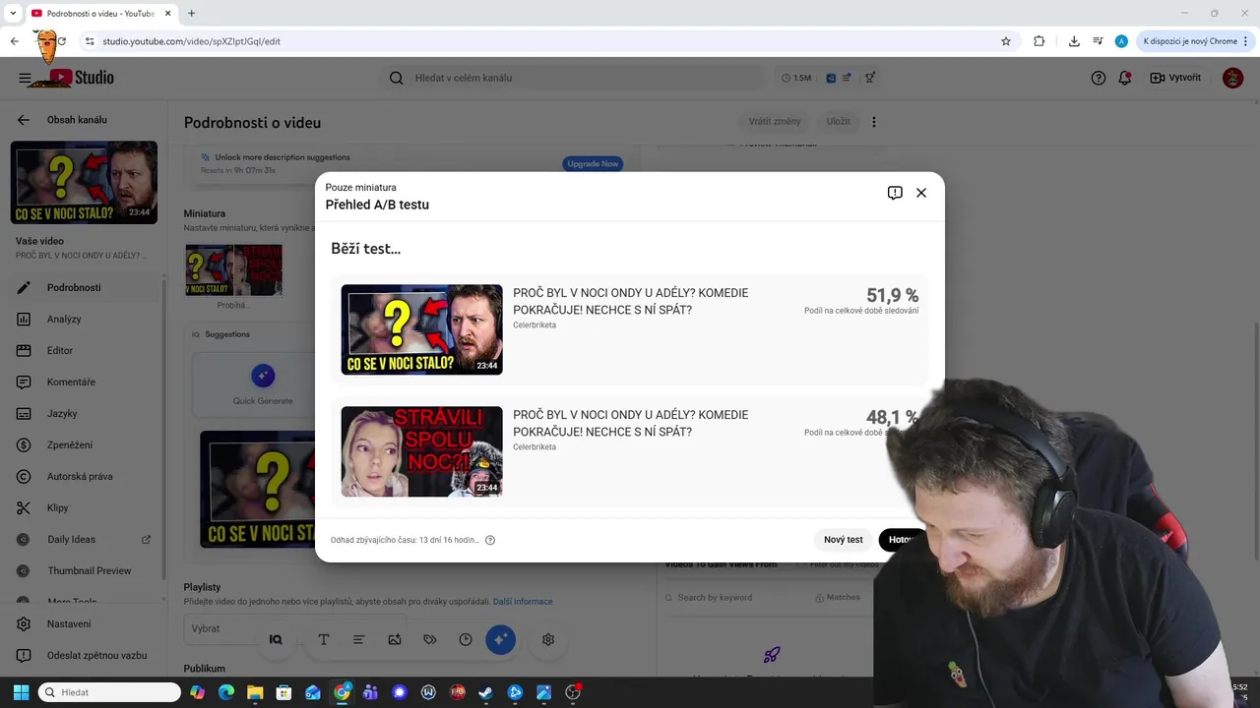Open Chrome downloads icon
This screenshot has height=708, width=1260.
click(1074, 41)
